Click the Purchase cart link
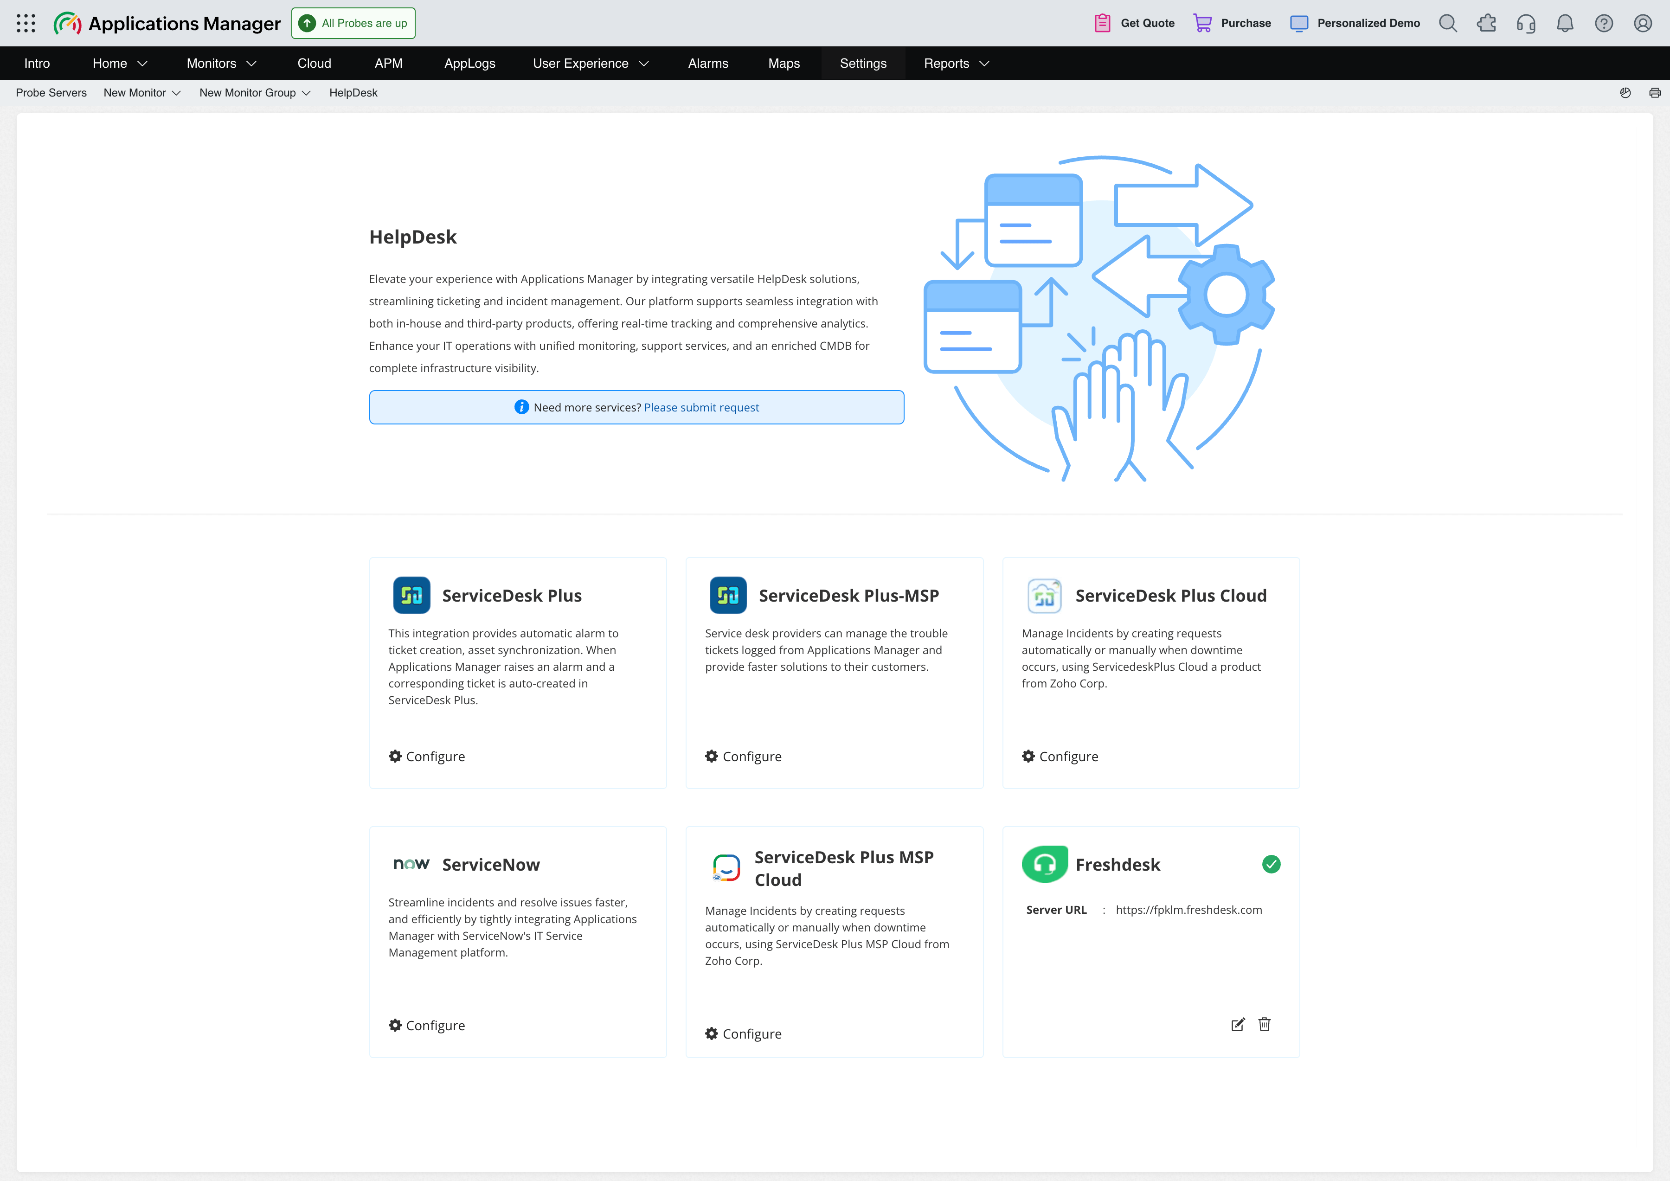 1232,23
